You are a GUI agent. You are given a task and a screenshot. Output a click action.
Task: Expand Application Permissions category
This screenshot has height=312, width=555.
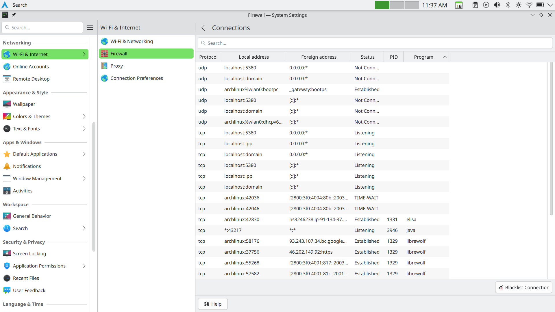tap(84, 266)
